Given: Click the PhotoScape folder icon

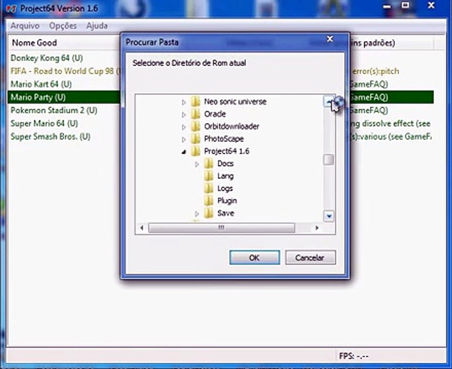Looking at the screenshot, I should pyautogui.click(x=196, y=138).
